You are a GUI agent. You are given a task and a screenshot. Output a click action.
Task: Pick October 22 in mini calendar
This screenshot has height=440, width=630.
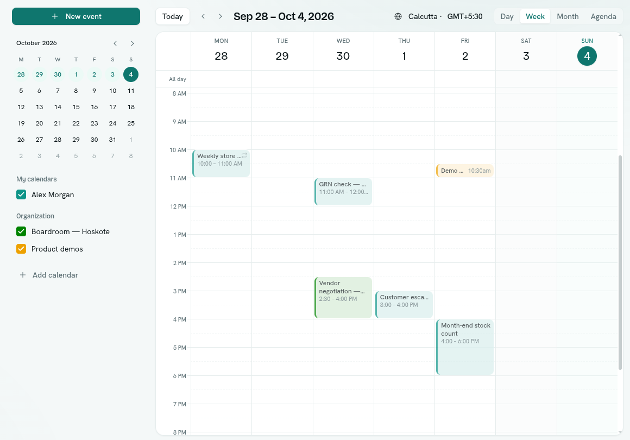click(76, 123)
